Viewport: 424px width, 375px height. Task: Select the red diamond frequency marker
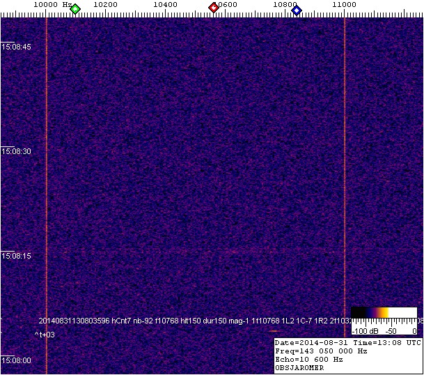pyautogui.click(x=214, y=8)
